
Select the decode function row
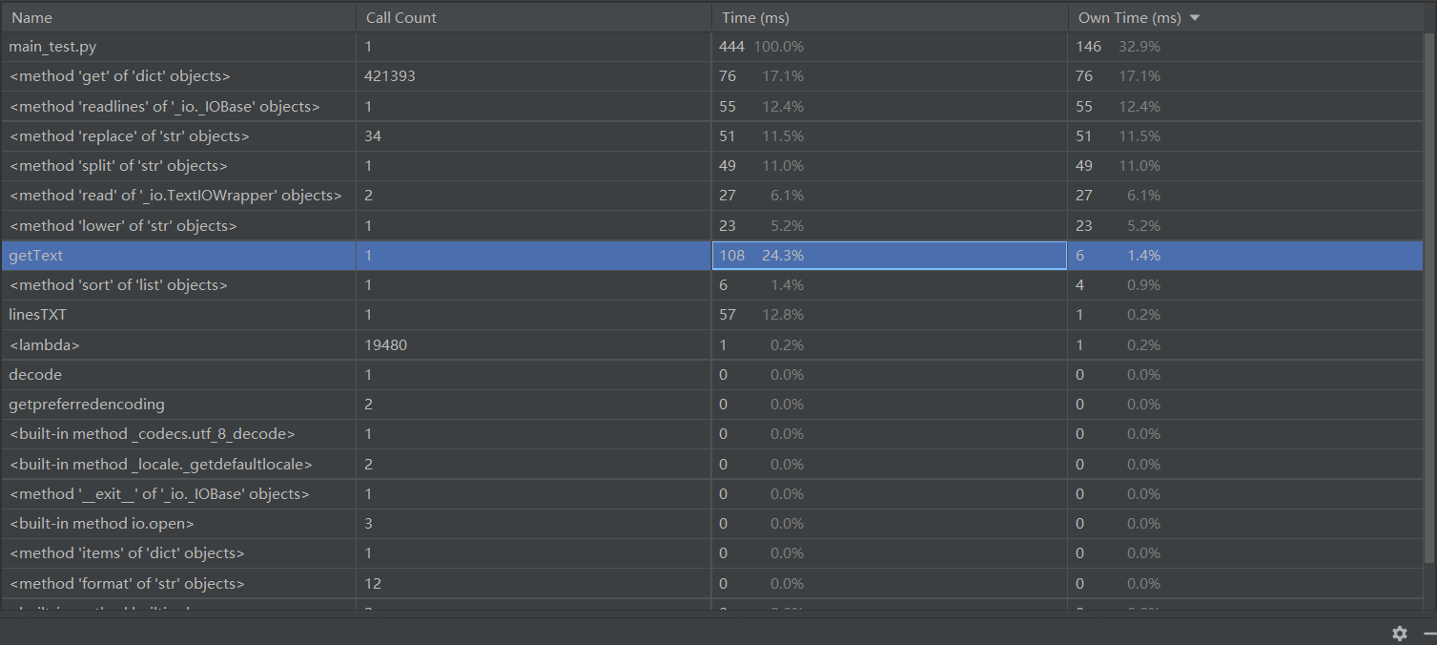712,374
